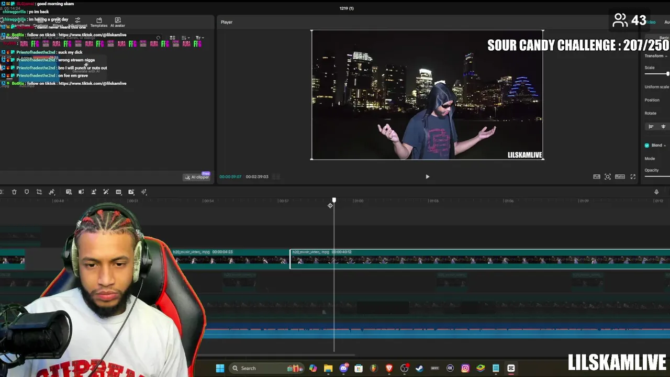Viewport: 670px width, 377px height.
Task: Open the CapCut icon on the taskbar
Action: 511,368
